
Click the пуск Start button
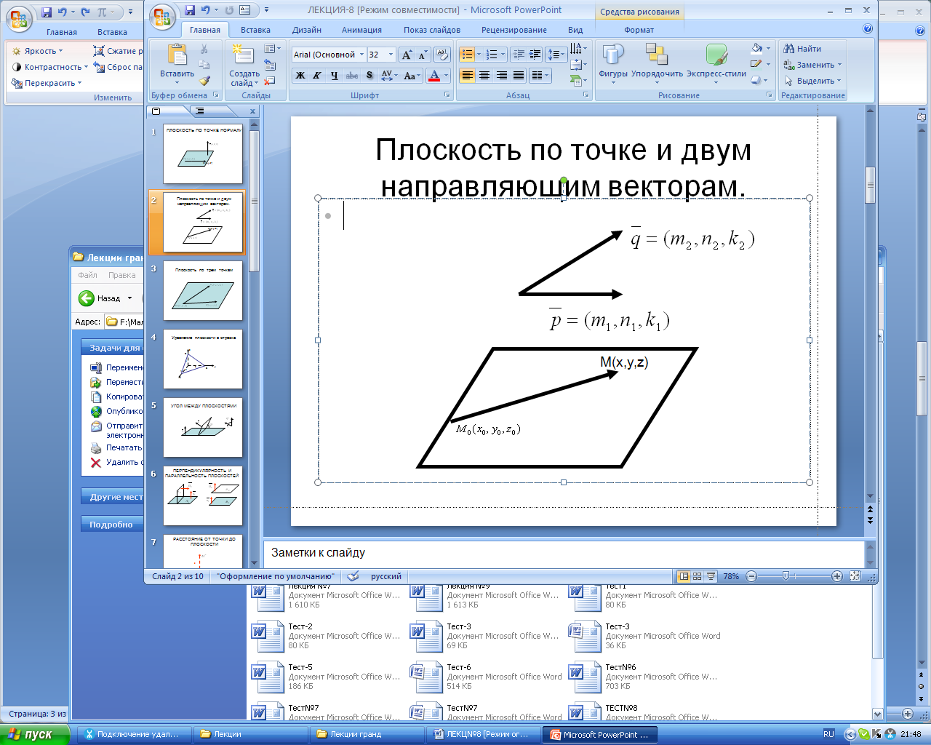pos(35,735)
